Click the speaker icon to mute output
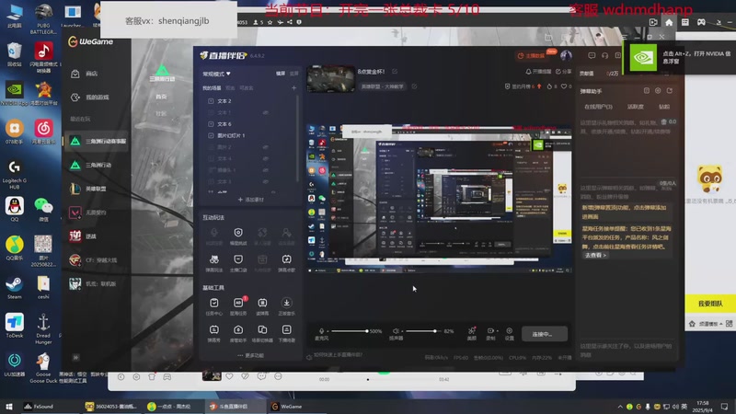This screenshot has width=736, height=414. [x=396, y=331]
